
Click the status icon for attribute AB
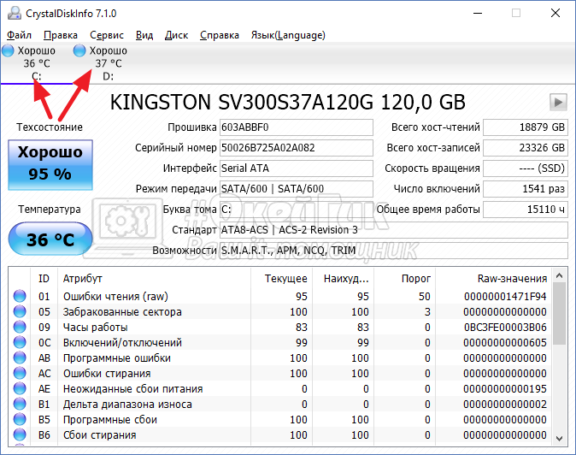point(20,357)
